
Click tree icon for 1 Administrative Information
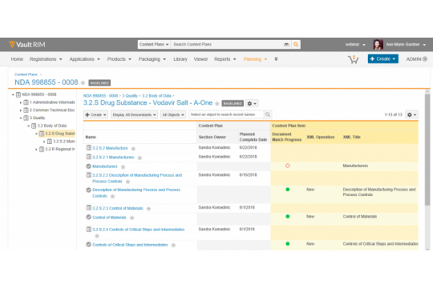tap(26, 102)
